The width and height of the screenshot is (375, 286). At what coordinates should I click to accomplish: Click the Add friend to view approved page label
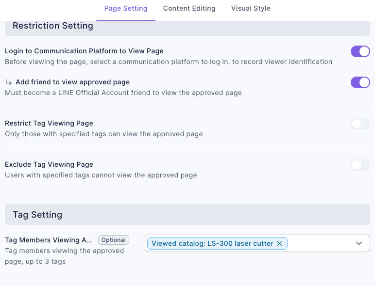(73, 82)
